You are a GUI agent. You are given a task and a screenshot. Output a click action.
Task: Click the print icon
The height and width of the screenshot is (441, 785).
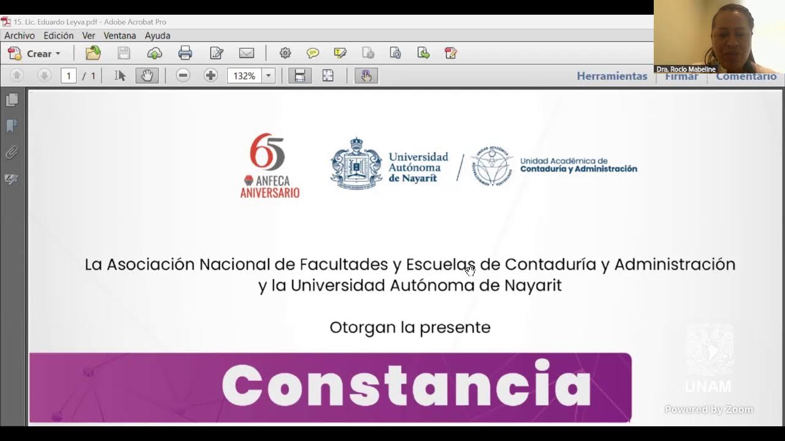pyautogui.click(x=185, y=53)
